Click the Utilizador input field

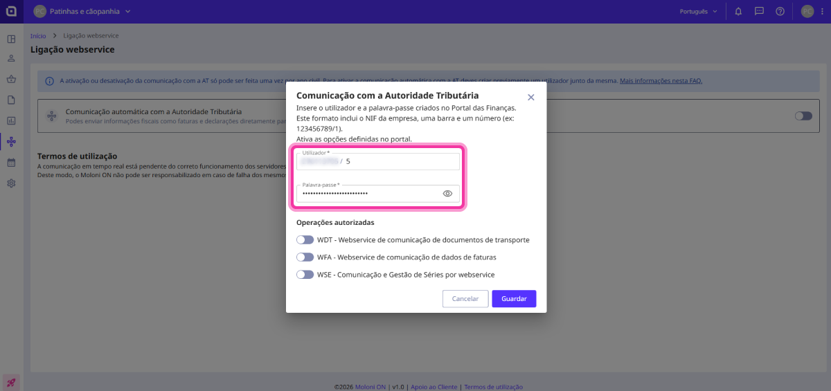tap(378, 161)
